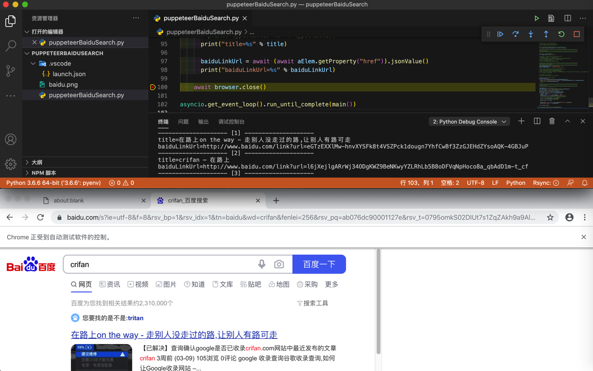Viewport: 593px width, 371px height.
Task: Switch to the Terminal panel tab
Action: pyautogui.click(x=163, y=122)
